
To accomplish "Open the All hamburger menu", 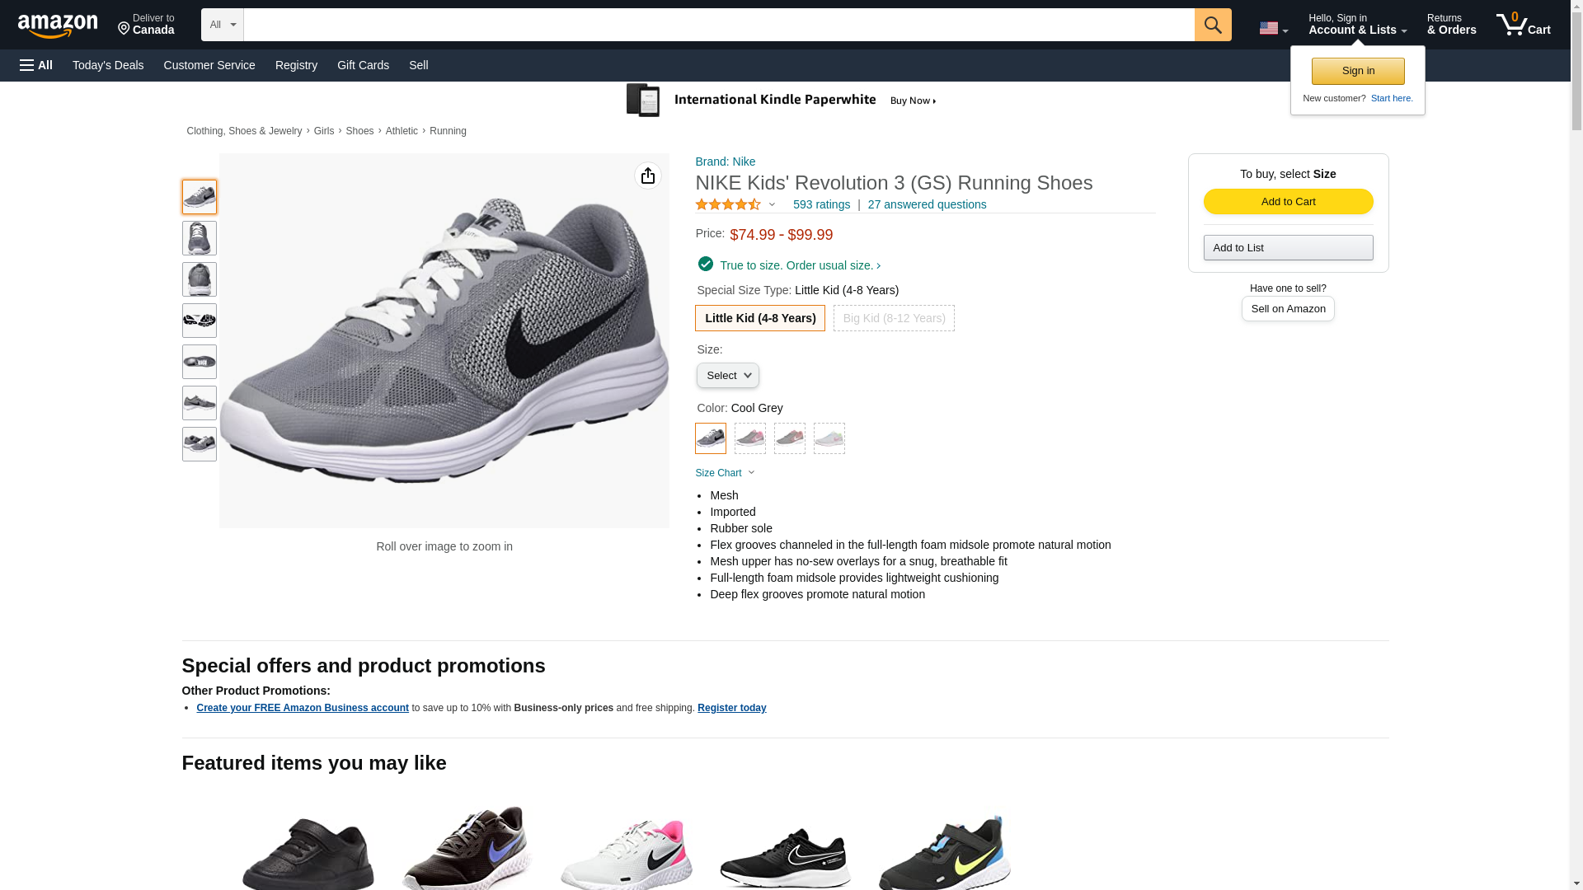I will (x=36, y=65).
